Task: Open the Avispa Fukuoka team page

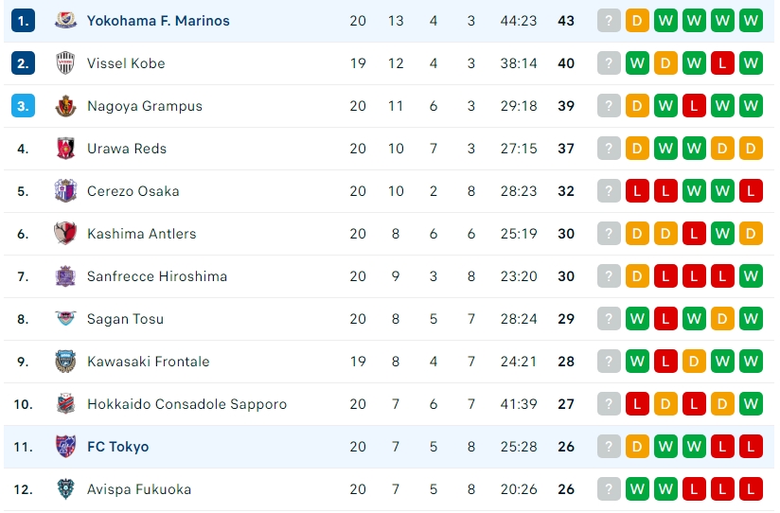Action: [x=139, y=489]
